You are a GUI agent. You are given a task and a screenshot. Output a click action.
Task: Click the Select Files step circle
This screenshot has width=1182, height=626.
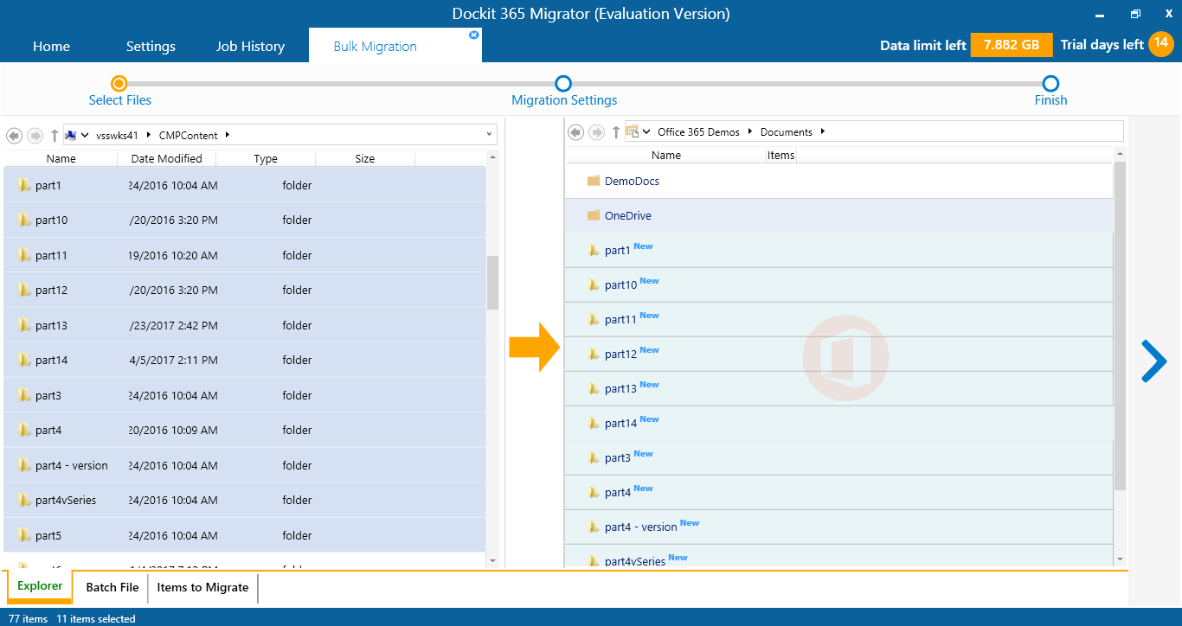click(119, 83)
